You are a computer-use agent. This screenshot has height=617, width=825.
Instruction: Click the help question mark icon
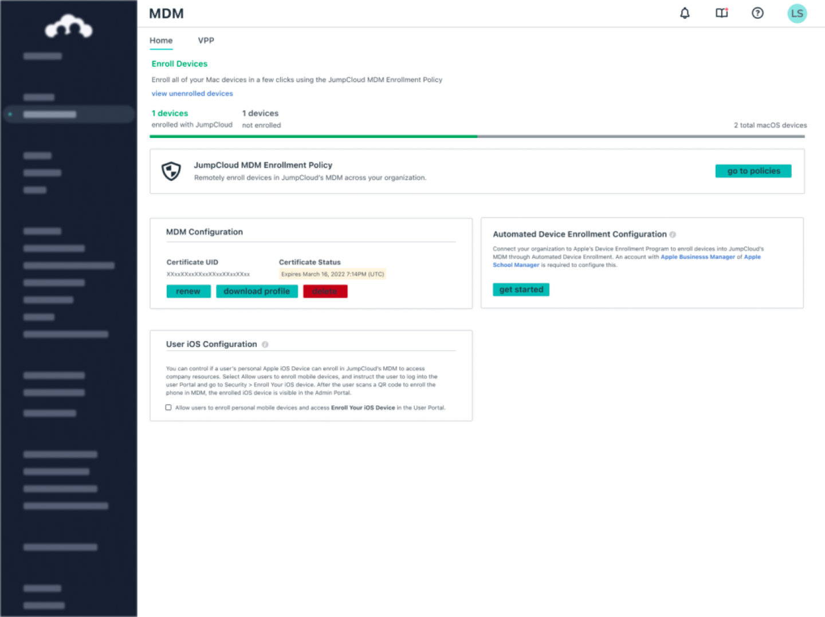coord(757,13)
